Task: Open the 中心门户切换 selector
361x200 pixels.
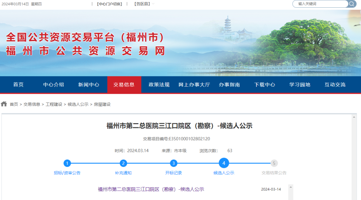Action: [110, 4]
